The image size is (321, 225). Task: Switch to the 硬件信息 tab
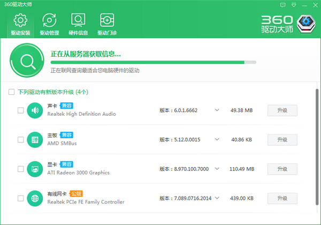click(78, 24)
